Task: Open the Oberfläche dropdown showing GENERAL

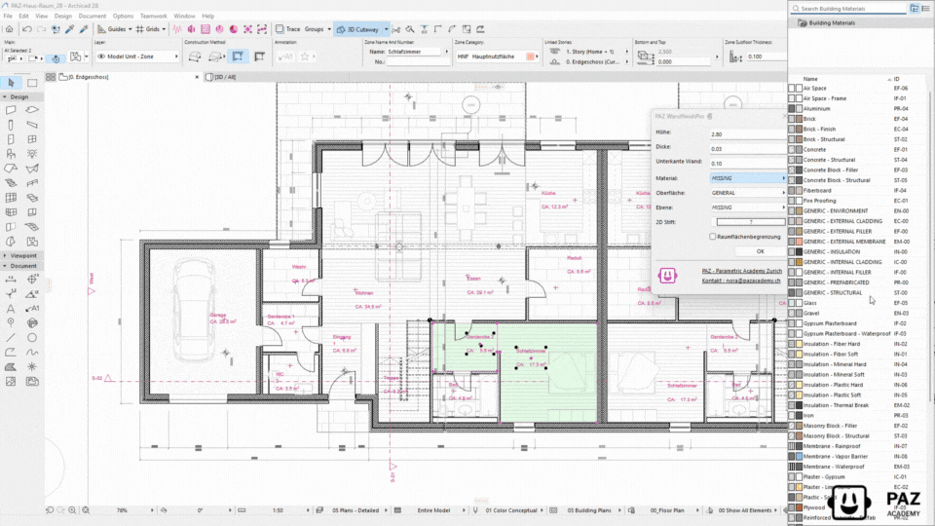Action: click(748, 193)
